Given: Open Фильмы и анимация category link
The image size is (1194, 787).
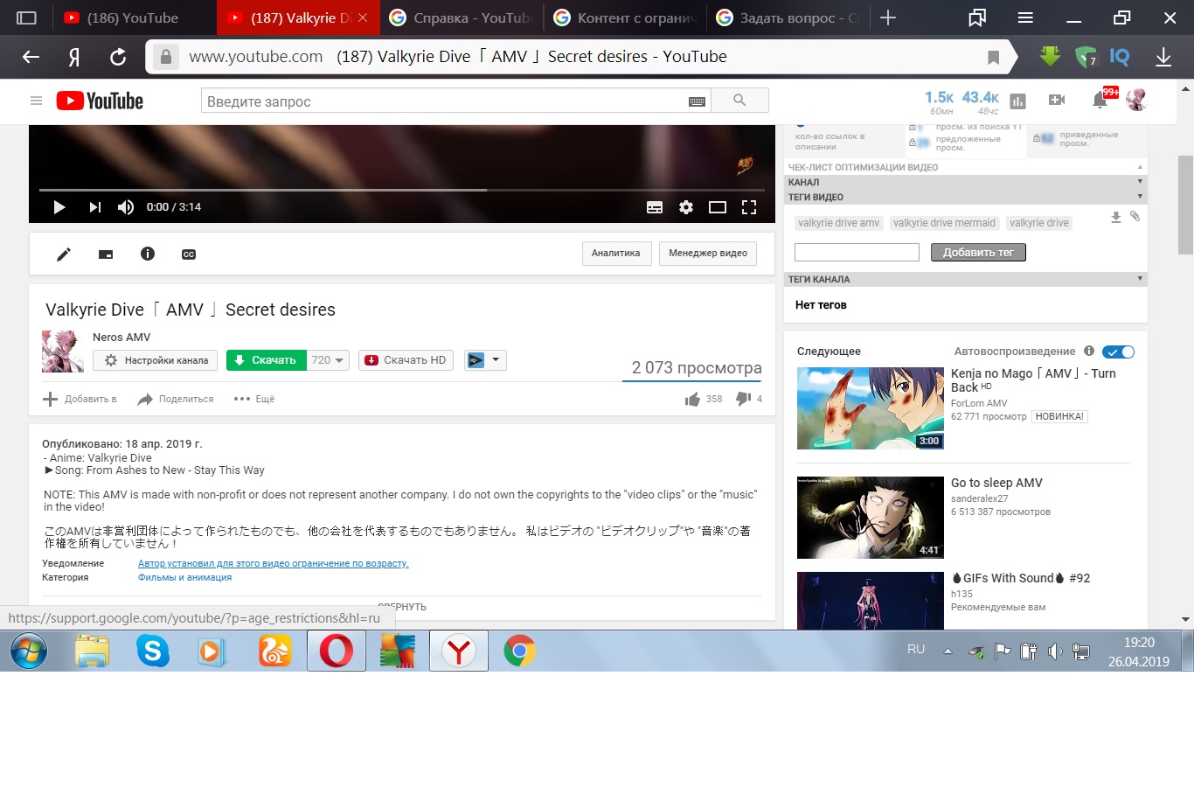Looking at the screenshot, I should coord(185,578).
